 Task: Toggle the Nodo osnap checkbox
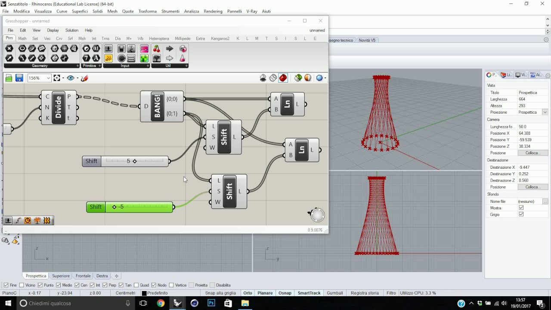pyautogui.click(x=154, y=285)
